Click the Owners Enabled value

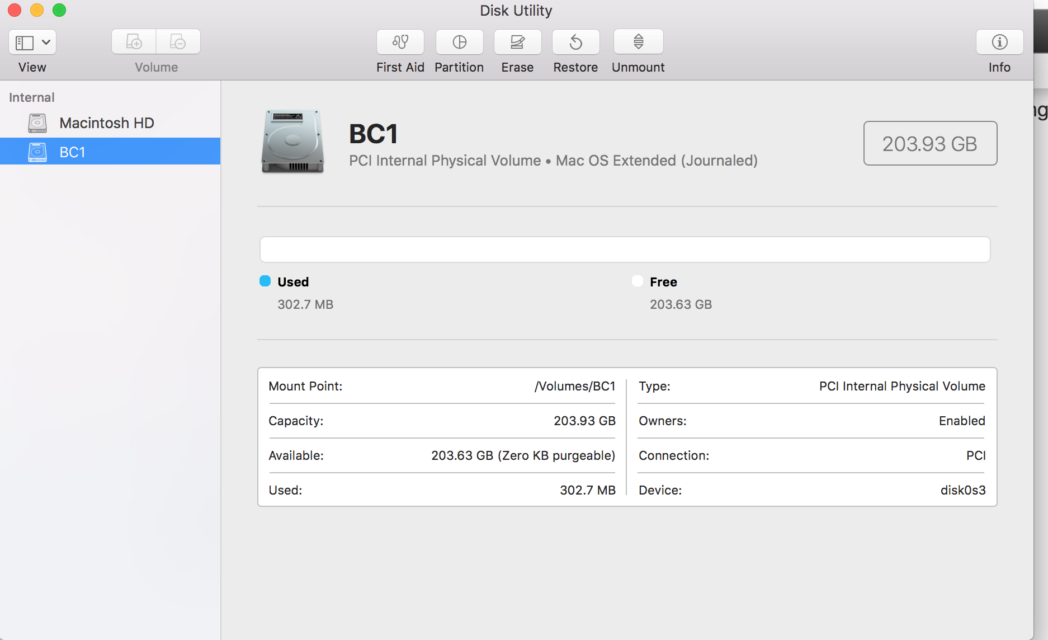point(962,421)
